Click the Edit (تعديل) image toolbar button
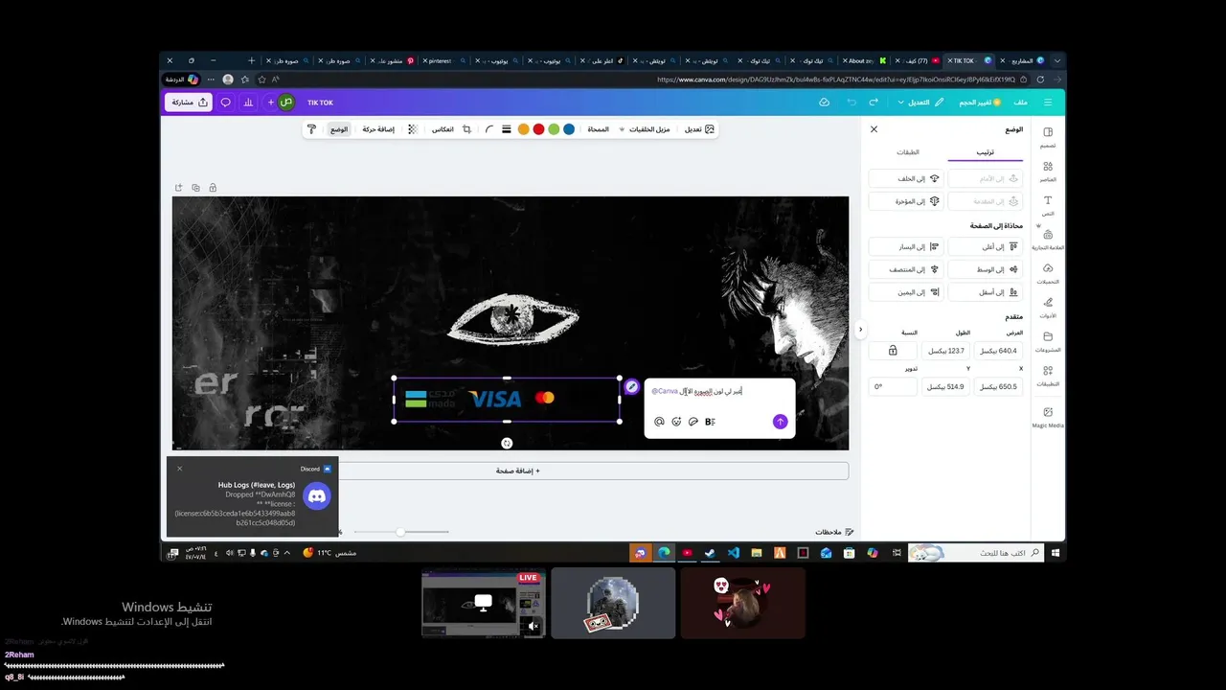The width and height of the screenshot is (1226, 690). tap(698, 129)
